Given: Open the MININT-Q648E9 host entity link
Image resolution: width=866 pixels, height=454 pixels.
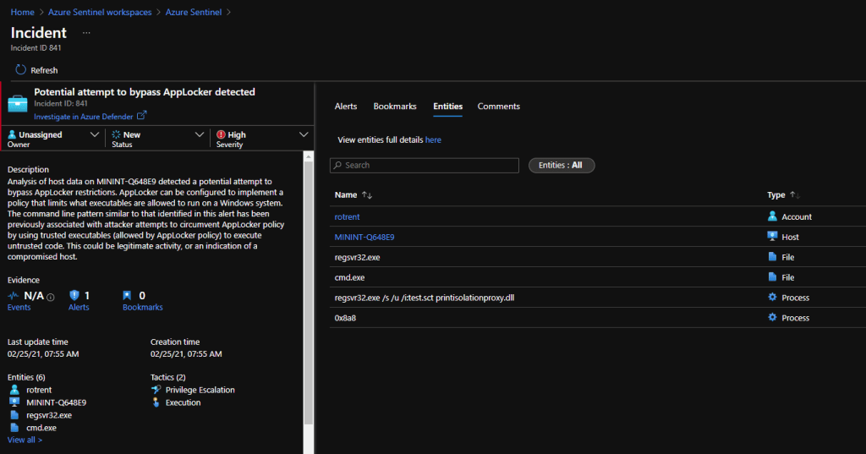Looking at the screenshot, I should click(364, 237).
